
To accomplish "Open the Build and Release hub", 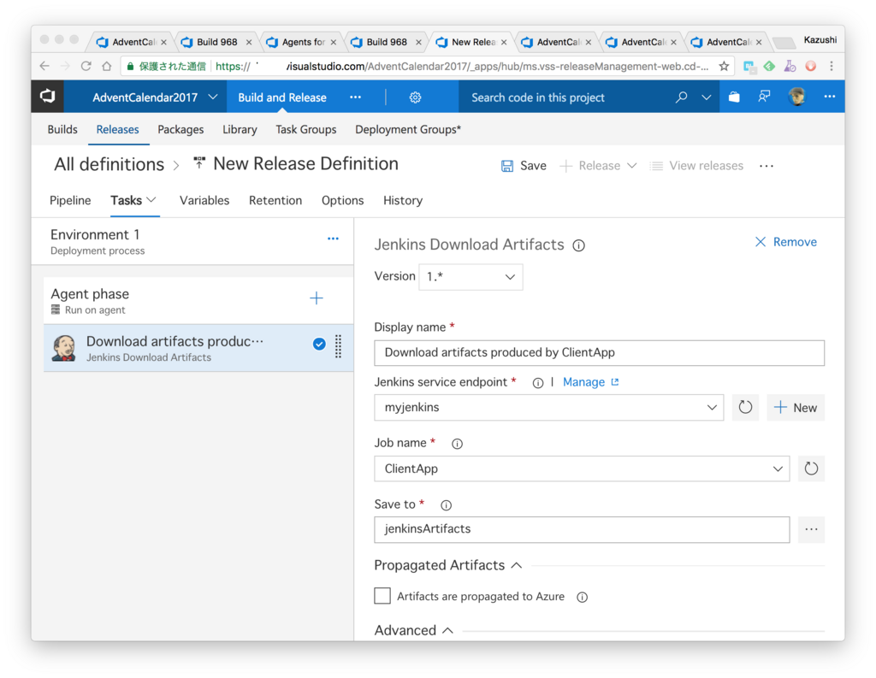I will coord(282,97).
